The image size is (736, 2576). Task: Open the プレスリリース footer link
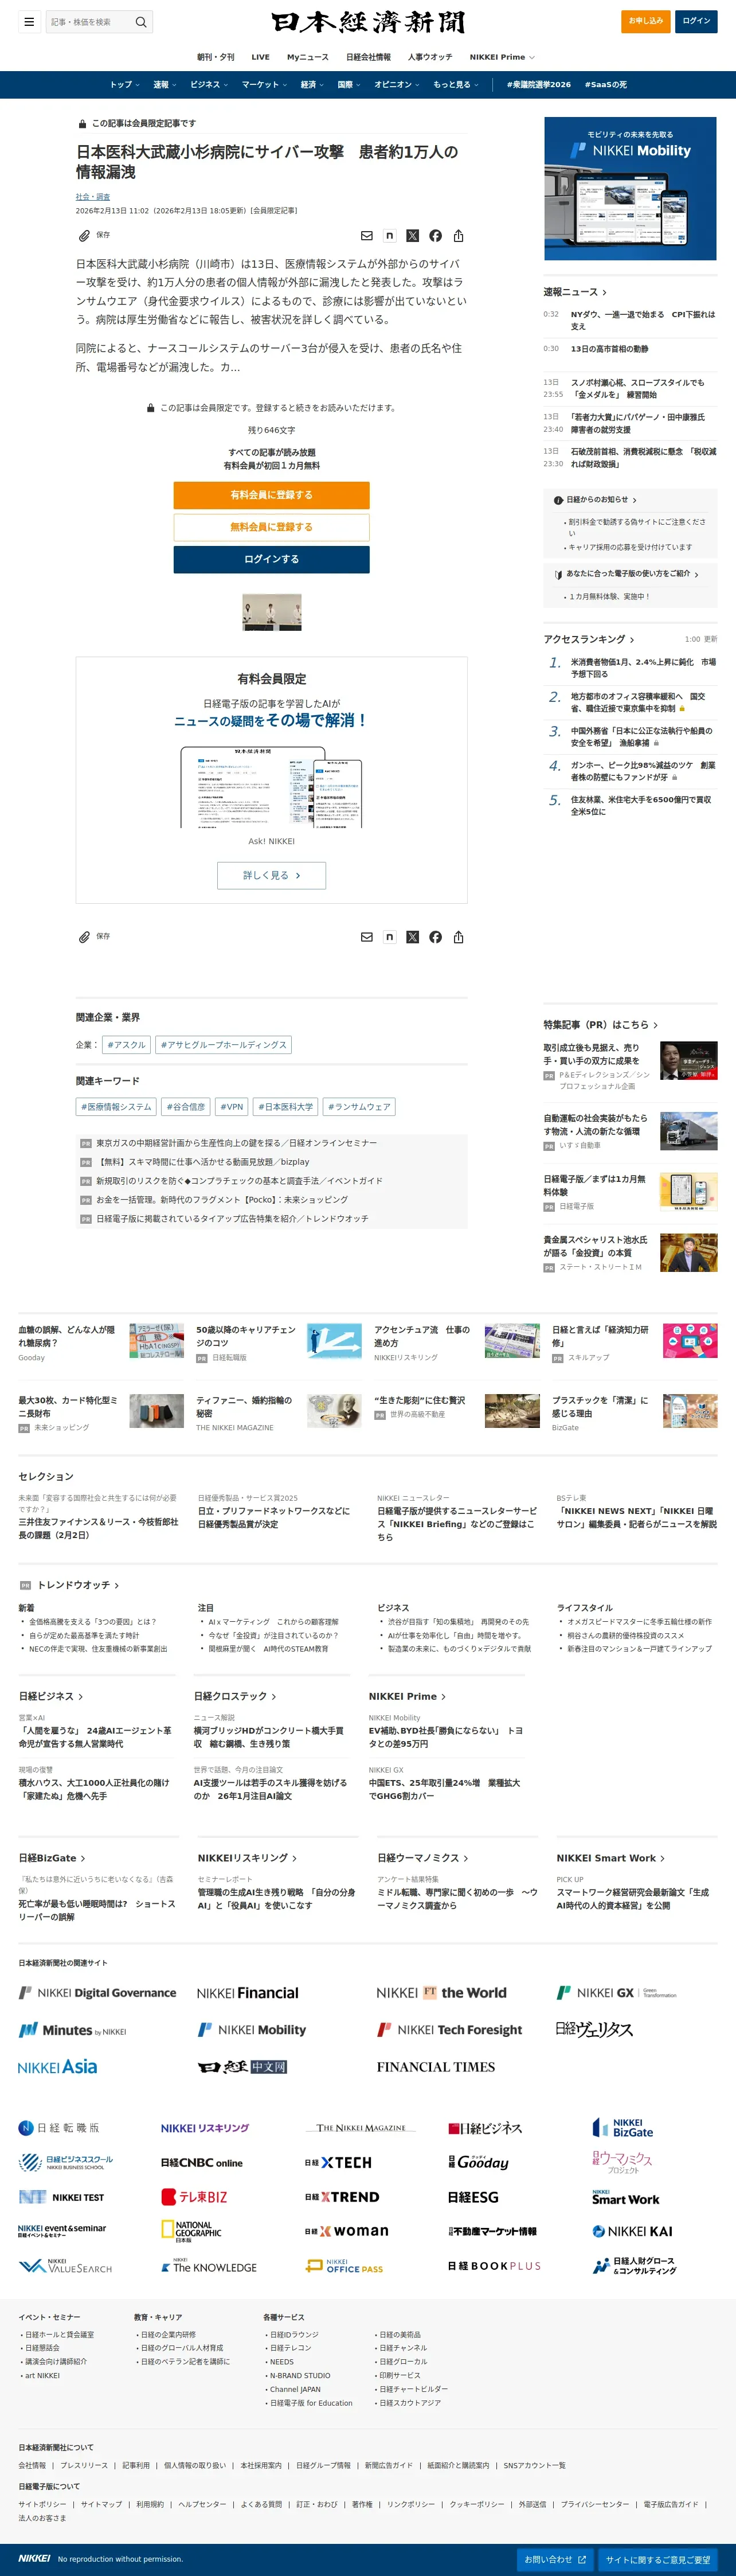84,2465
